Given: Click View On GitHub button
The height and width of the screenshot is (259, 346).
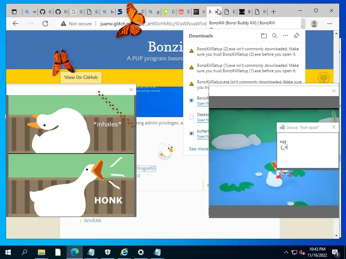Looking at the screenshot, I should click(81, 77).
